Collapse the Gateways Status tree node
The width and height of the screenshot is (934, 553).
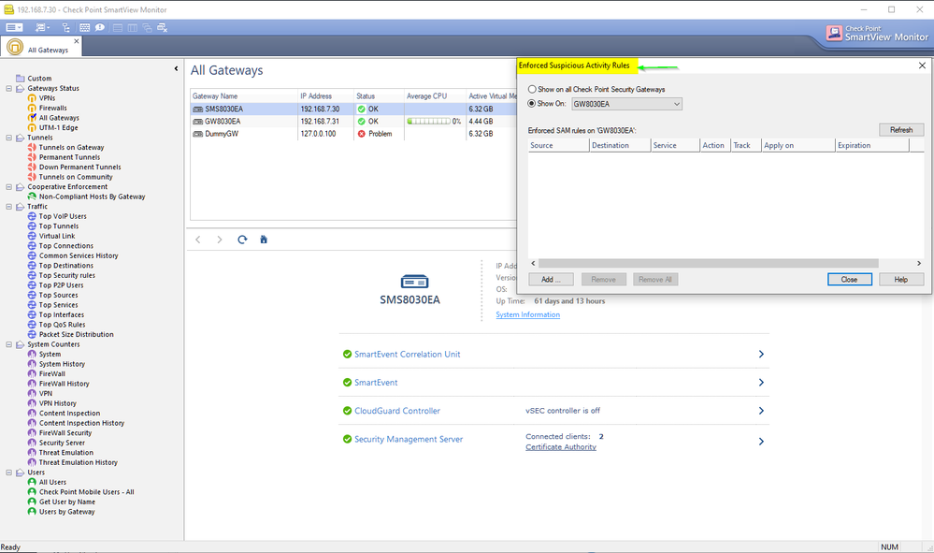point(9,88)
